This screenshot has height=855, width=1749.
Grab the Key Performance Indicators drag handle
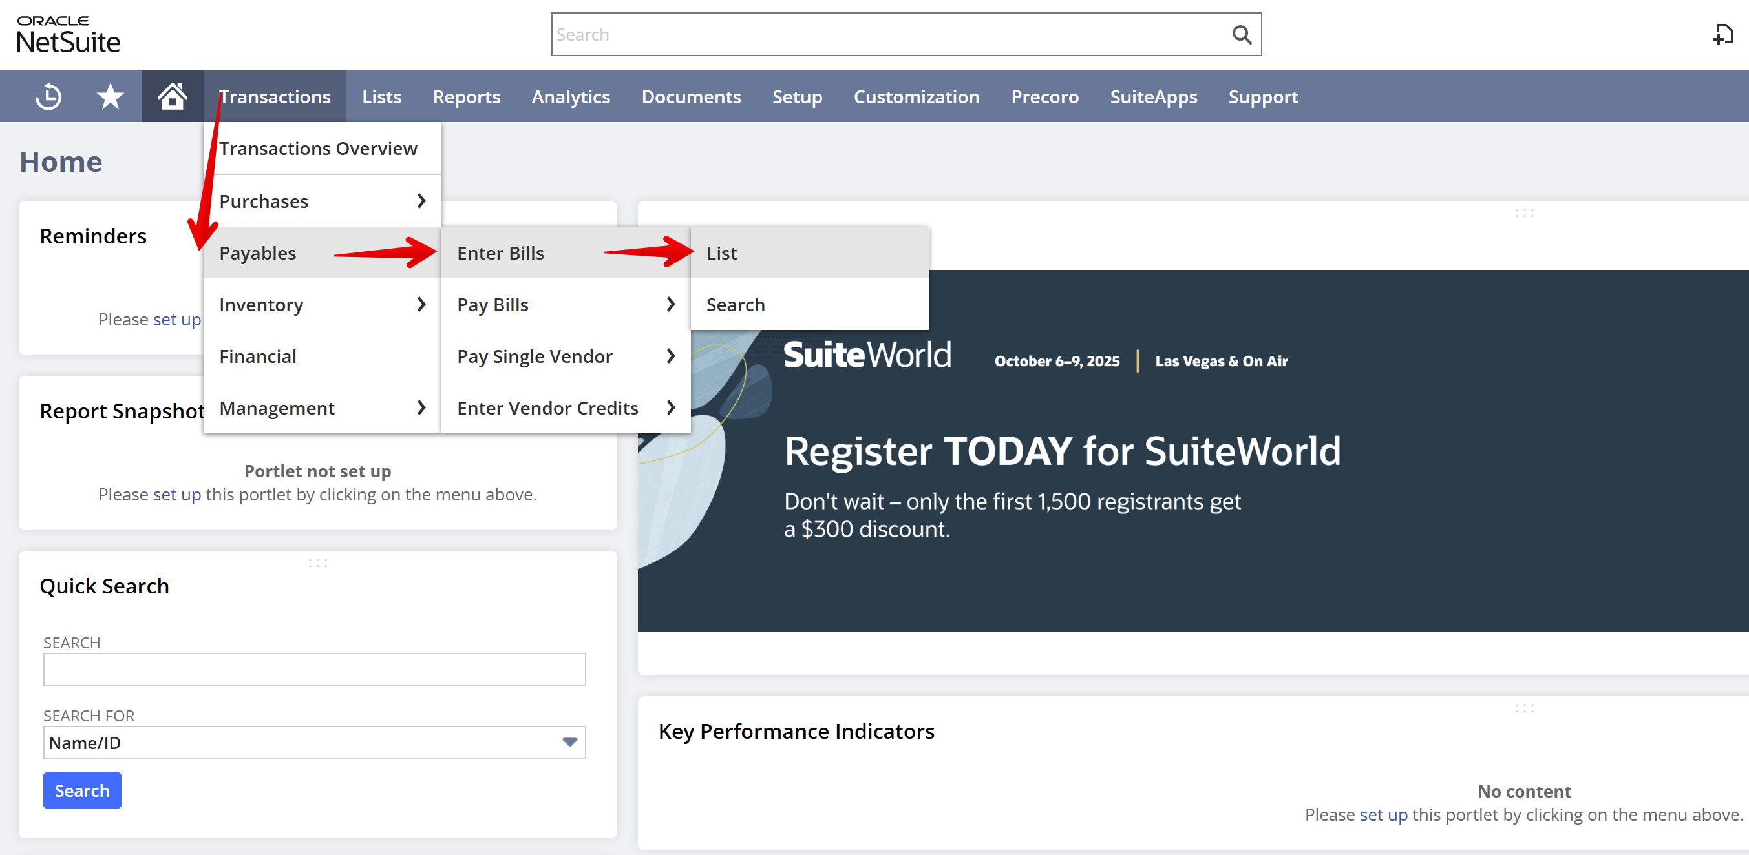(1524, 708)
